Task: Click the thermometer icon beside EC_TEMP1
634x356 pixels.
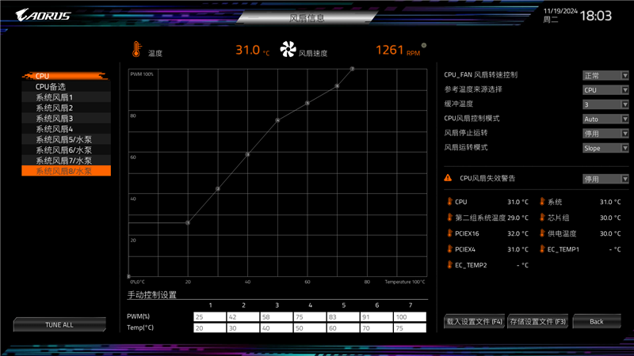Action: pos(542,248)
